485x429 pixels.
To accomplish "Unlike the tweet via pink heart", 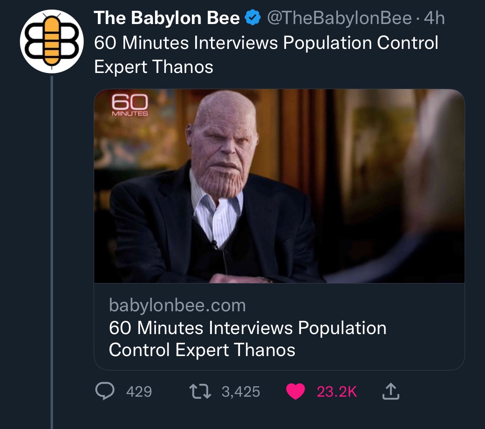I will [296, 391].
